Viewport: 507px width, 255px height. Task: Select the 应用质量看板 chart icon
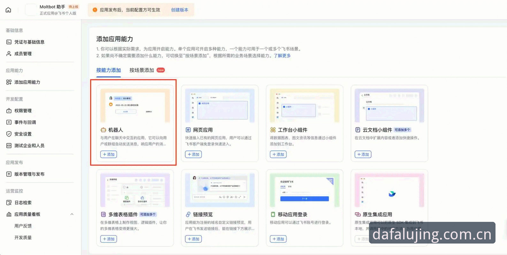pos(9,214)
